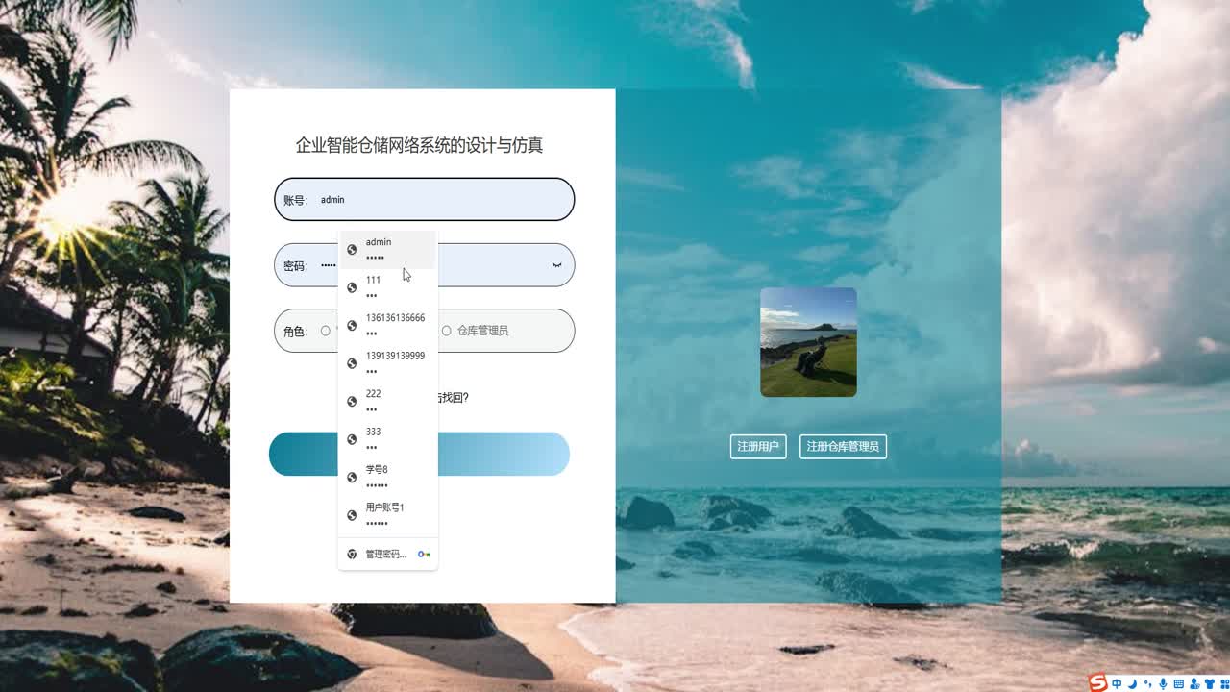
Task: Click the Sogou user account icon
Action: (x=1194, y=684)
